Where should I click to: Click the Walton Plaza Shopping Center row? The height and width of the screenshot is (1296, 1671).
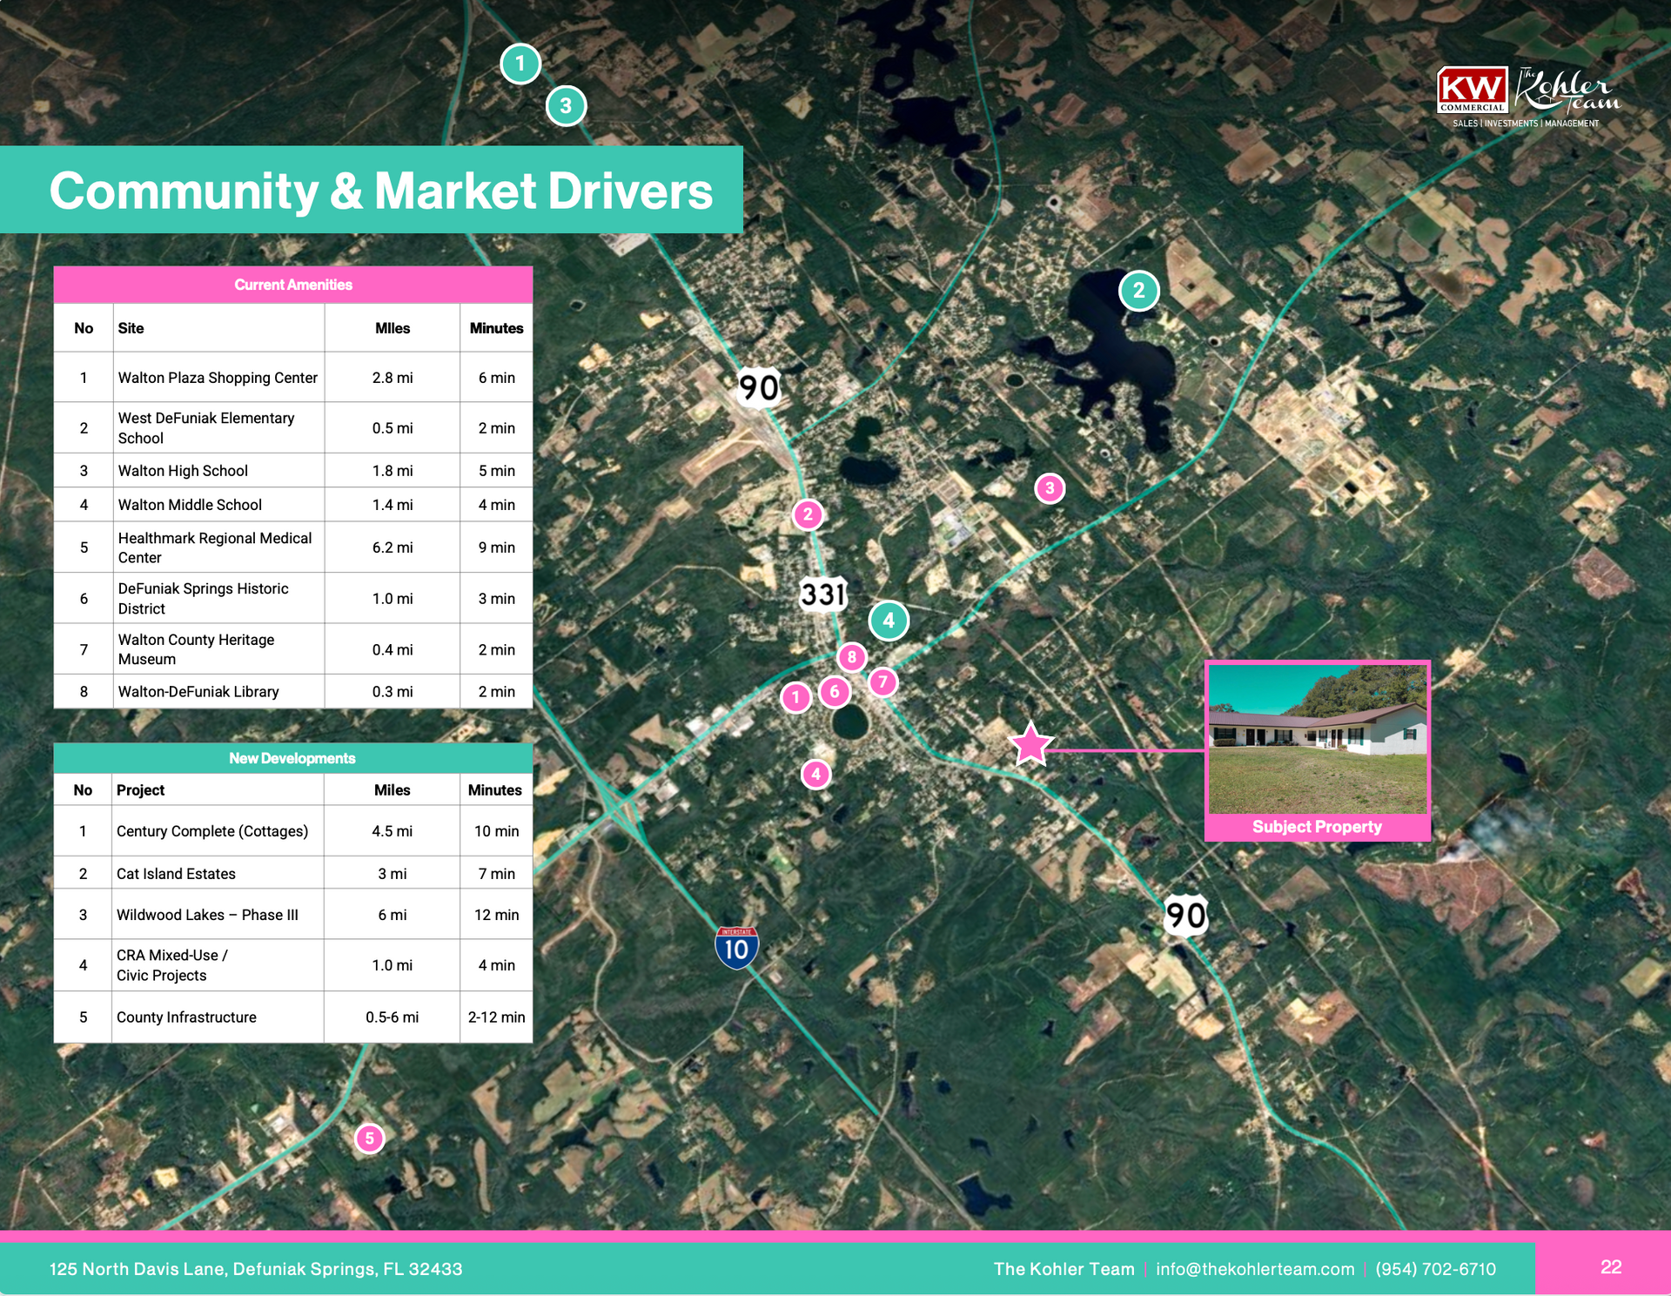(218, 378)
